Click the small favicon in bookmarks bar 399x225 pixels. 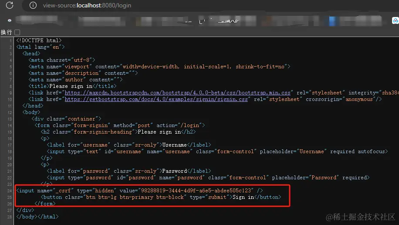click(x=10, y=20)
